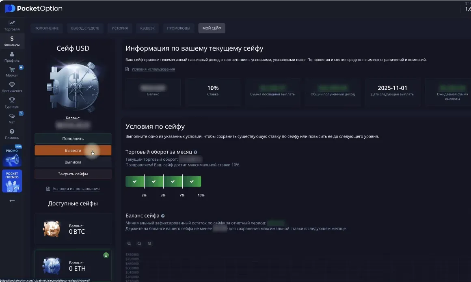Open the Помощь section
Screen dimensions: 471x282
(12, 134)
